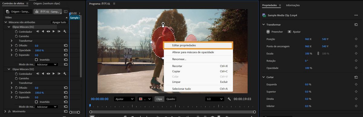Enable Invertido for Elipse Máscara (02)
The image size is (363, 117).
click(37, 102)
